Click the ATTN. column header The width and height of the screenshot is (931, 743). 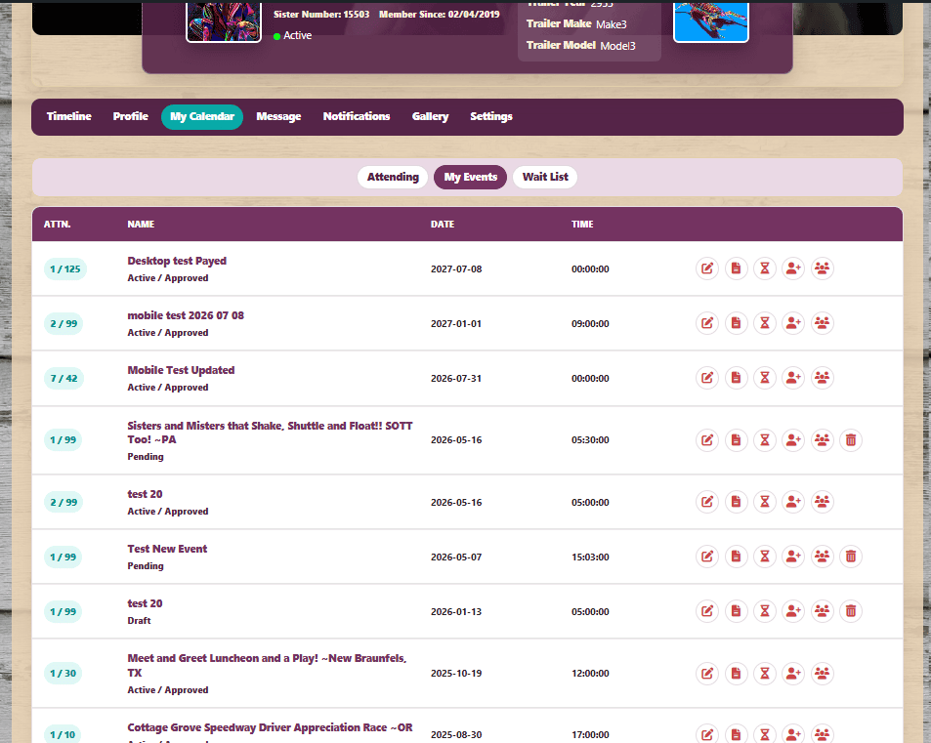(x=57, y=225)
